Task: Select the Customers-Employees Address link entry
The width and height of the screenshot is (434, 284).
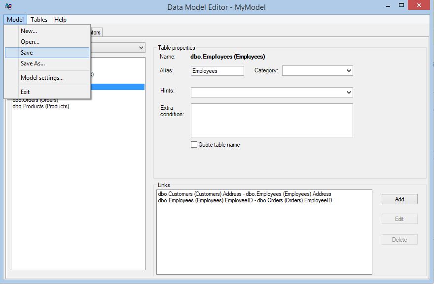Action: click(245, 193)
